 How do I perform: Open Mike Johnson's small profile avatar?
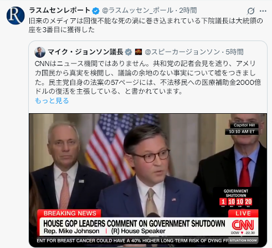point(40,52)
